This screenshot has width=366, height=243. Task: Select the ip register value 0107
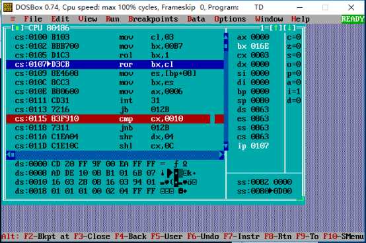tap(260, 146)
